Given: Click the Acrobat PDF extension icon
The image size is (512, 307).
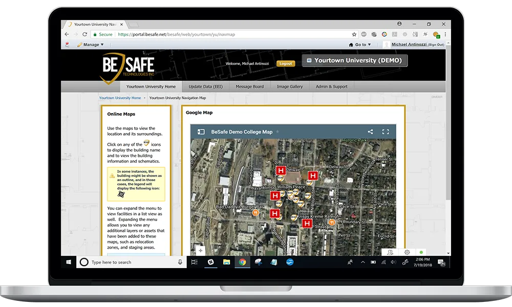Looking at the screenshot, I should click(x=394, y=34).
